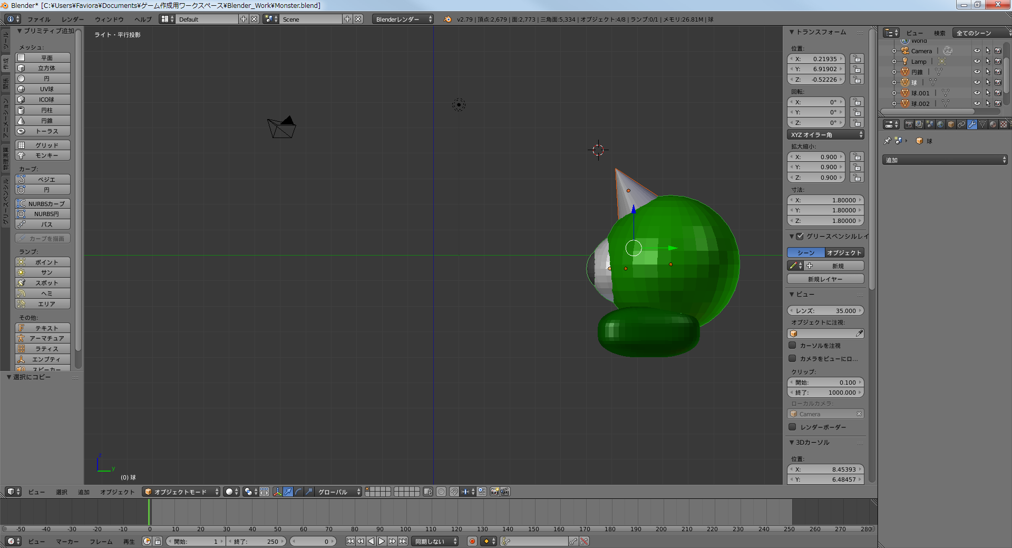1012x548 pixels.
Task: Select the scale manipulator icon
Action: [309, 492]
